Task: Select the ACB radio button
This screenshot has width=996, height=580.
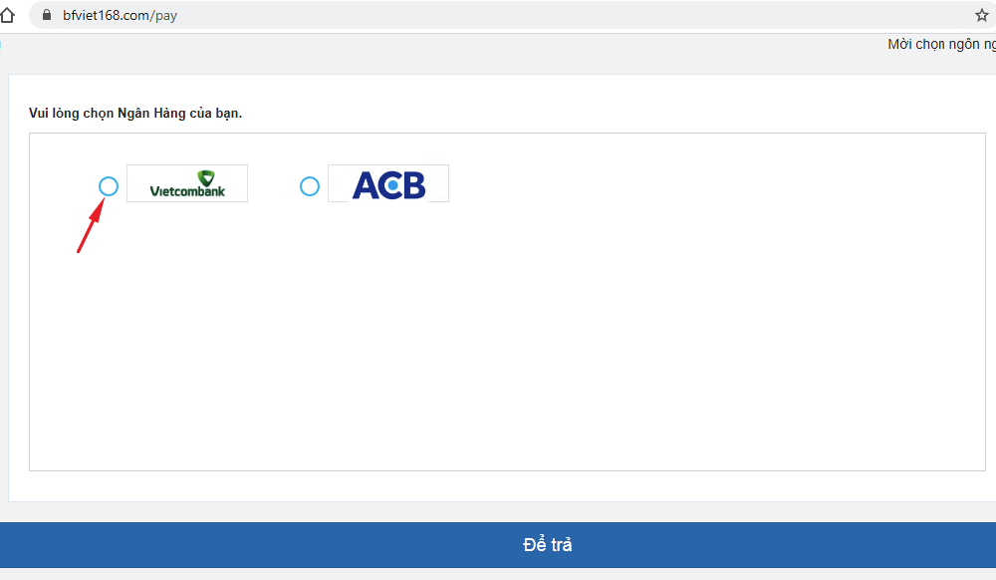Action: click(310, 186)
